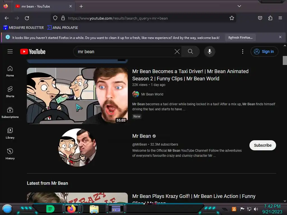Click Mr Bean World channel avatar
The height and width of the screenshot is (215, 287).
click(x=136, y=94)
